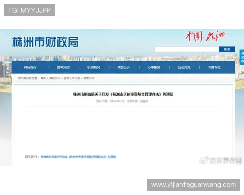Click the 搜索 search button
This screenshot has height=195, width=244.
(227, 49)
